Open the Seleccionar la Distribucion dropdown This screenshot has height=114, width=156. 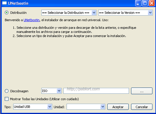(69, 13)
